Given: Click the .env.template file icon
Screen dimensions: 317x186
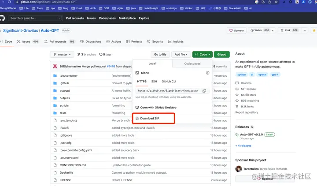Looking at the screenshot, I should pos(55,120).
